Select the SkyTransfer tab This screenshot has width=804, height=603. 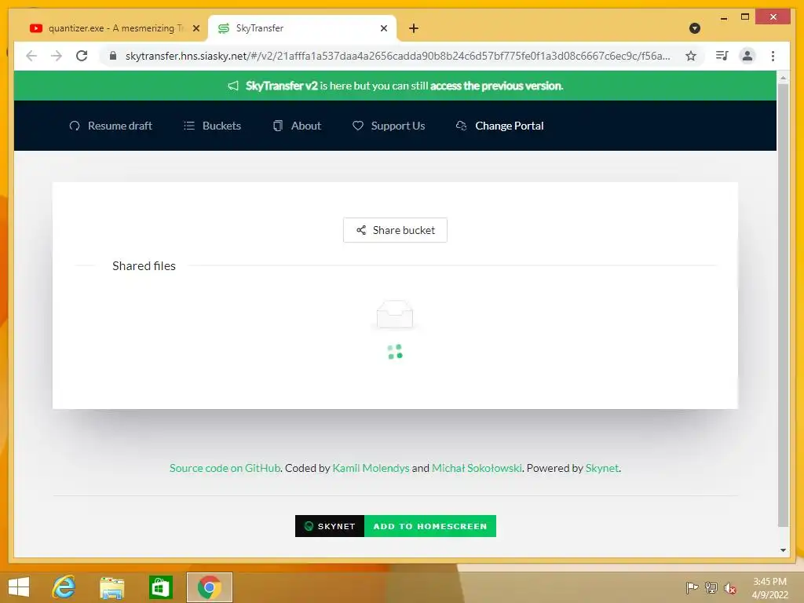[302, 28]
